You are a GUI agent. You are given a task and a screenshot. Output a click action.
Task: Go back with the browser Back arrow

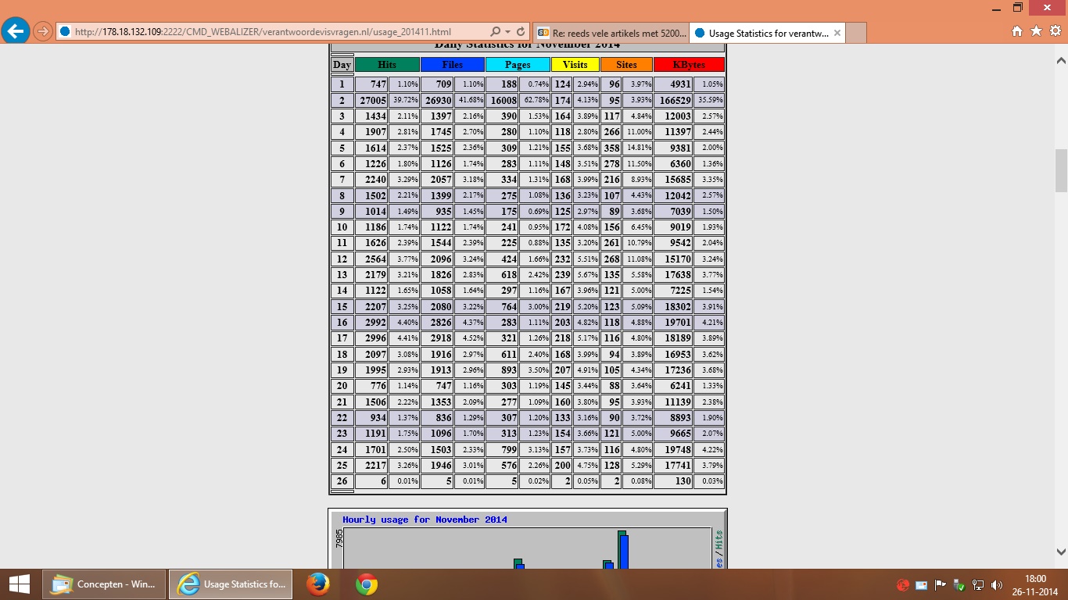coord(16,31)
